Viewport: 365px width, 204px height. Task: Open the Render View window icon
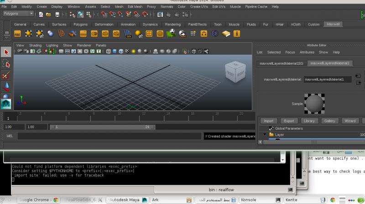click(160, 15)
